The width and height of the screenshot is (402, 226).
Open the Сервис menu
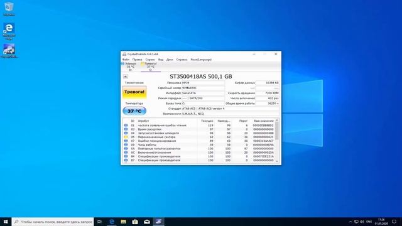[x=150, y=60]
